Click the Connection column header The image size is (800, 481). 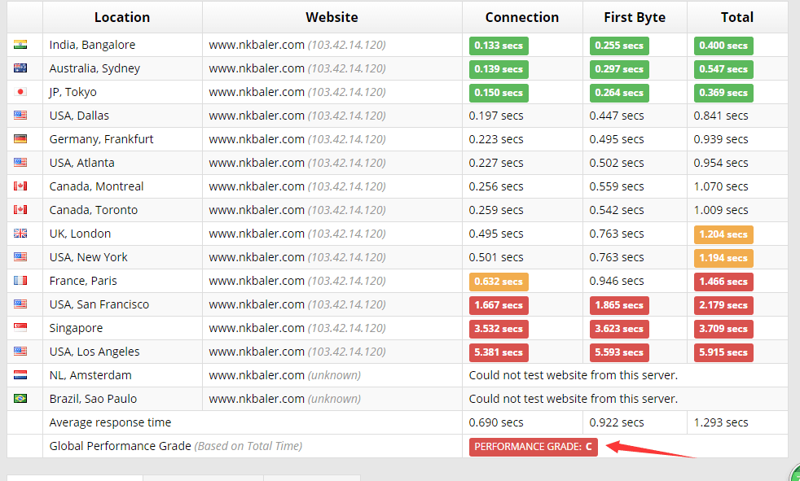tap(522, 17)
